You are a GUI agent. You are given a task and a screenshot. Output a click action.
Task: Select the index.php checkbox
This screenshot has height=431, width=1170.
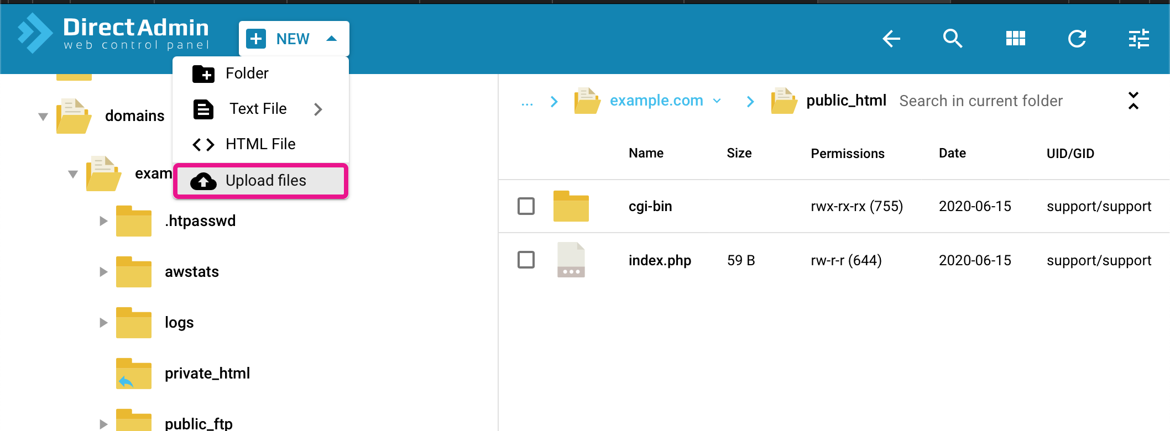pyautogui.click(x=526, y=260)
